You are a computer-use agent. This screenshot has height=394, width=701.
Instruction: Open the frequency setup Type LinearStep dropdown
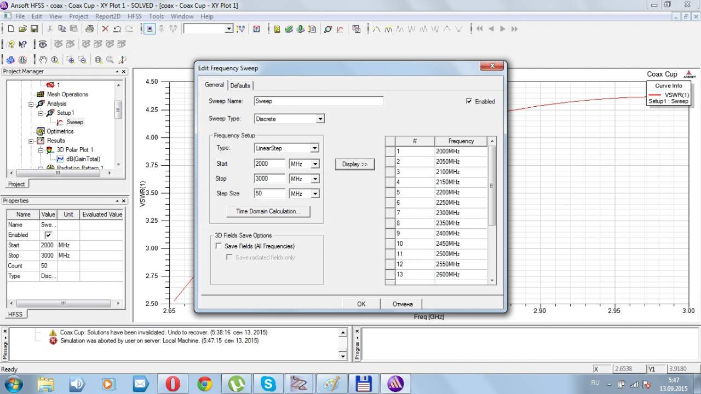click(315, 148)
